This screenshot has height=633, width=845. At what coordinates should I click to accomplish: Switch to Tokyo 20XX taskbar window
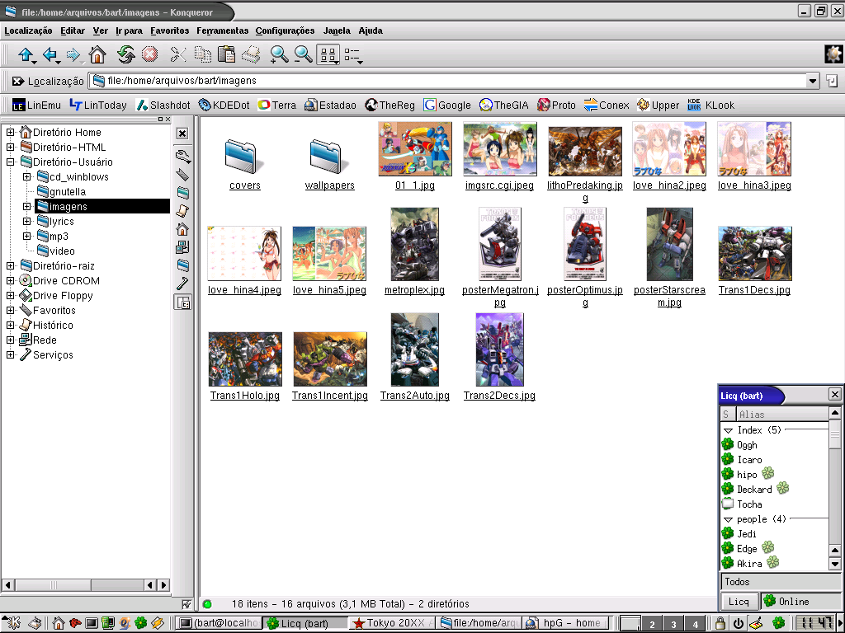click(392, 623)
